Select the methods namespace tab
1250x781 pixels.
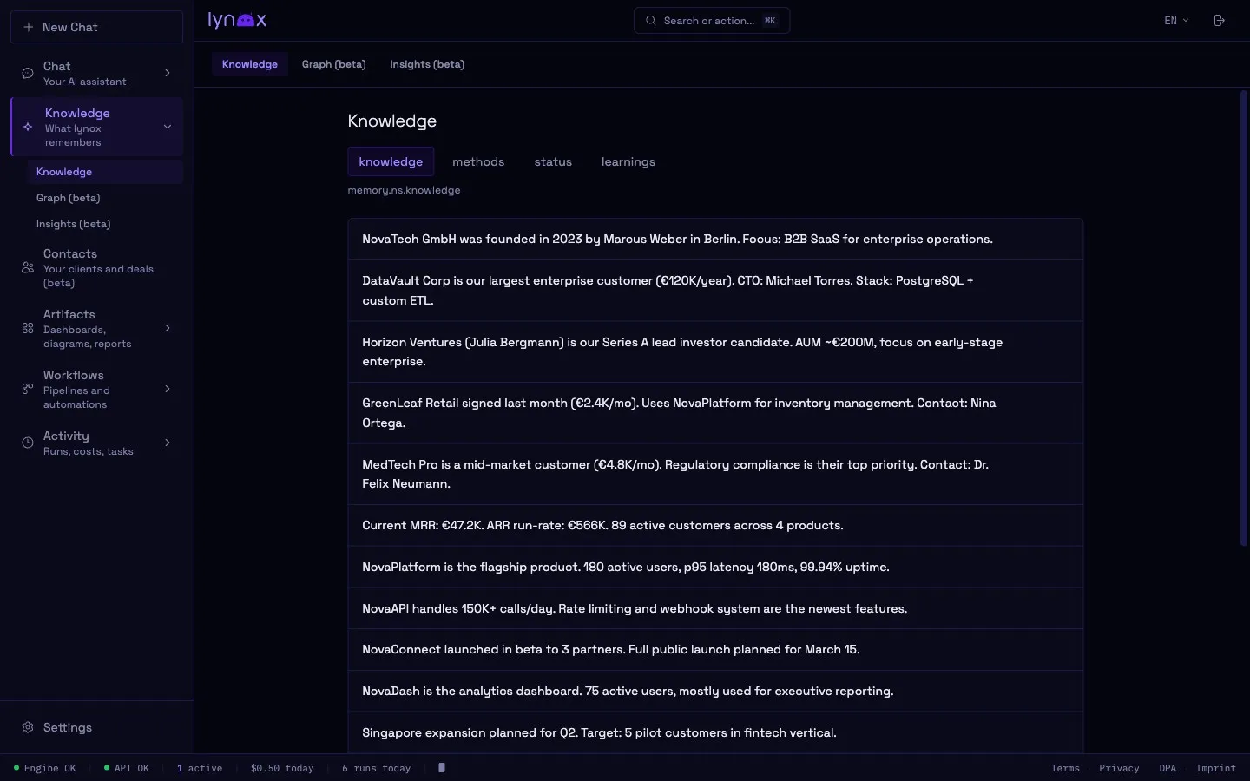tap(478, 161)
